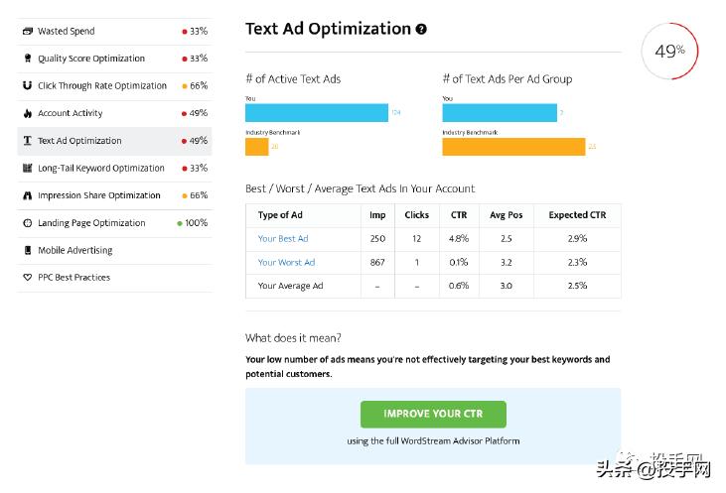Click the Landing Page Optimization icon

point(28,223)
